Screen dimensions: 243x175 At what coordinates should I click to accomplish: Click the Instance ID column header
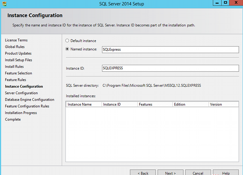(120, 104)
